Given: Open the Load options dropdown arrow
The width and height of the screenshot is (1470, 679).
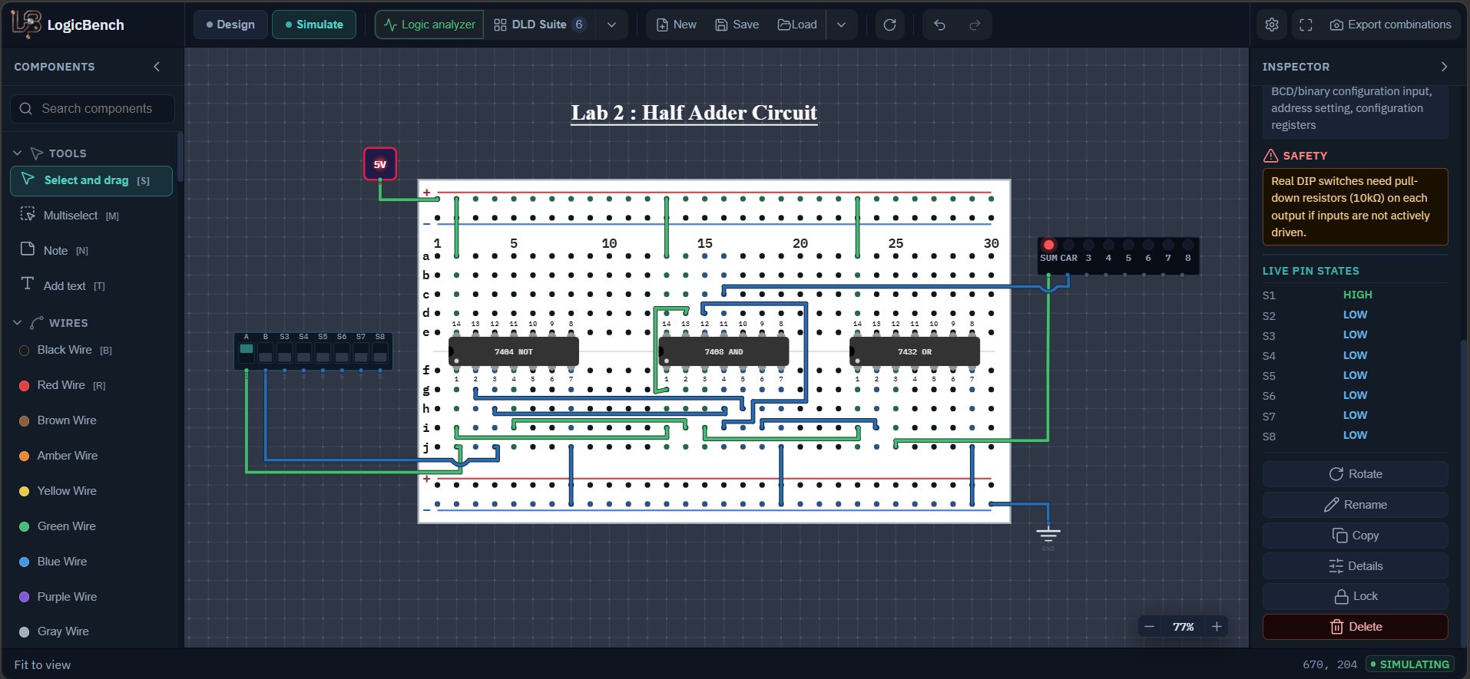Looking at the screenshot, I should pyautogui.click(x=841, y=25).
